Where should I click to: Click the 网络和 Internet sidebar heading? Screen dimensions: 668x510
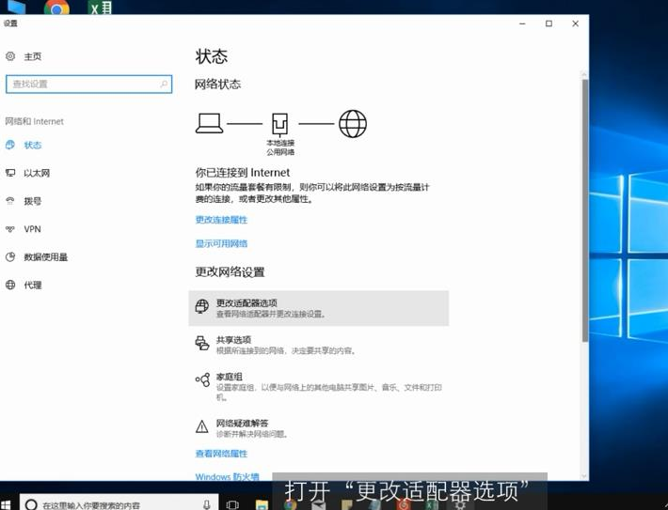(35, 121)
